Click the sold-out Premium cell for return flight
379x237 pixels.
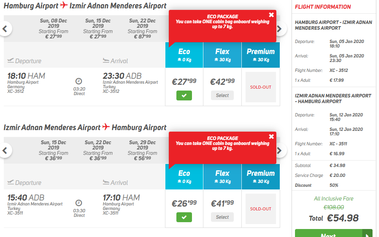point(261,209)
